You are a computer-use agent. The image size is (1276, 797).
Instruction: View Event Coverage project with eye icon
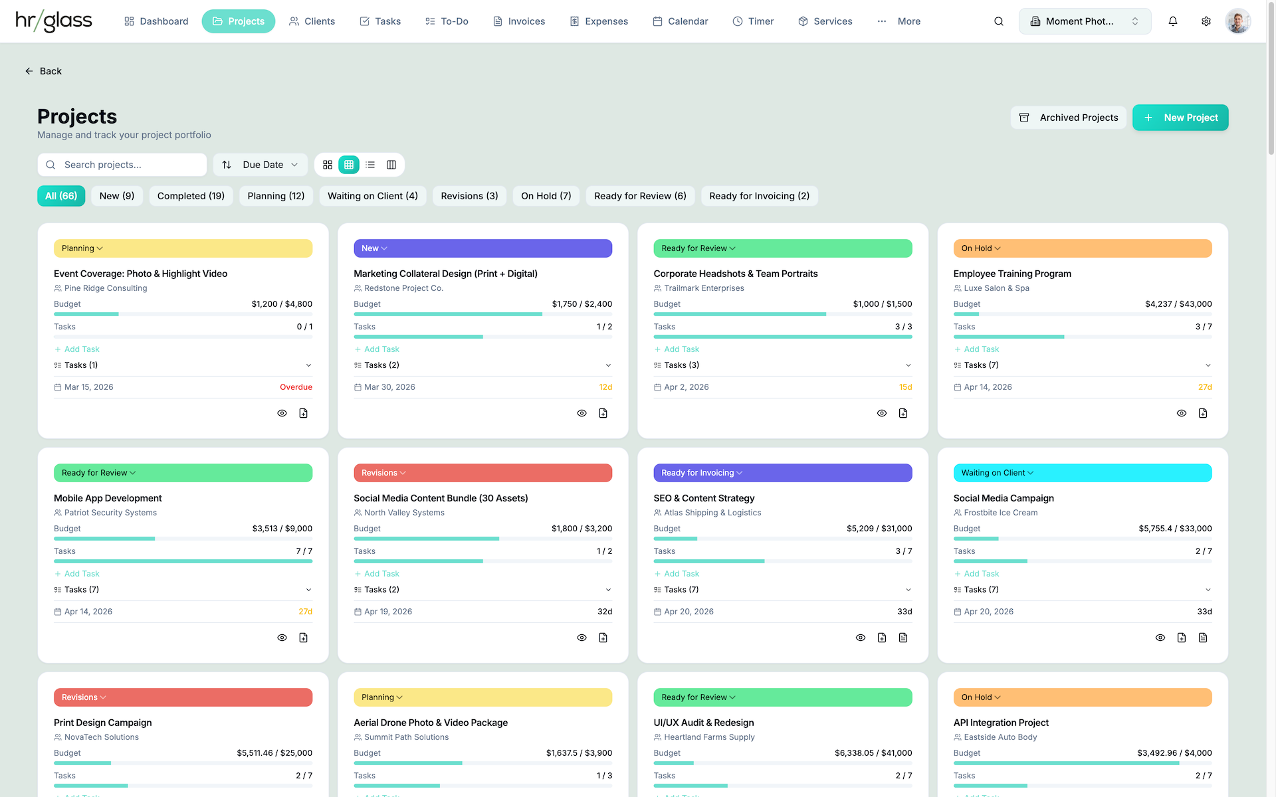[282, 413]
